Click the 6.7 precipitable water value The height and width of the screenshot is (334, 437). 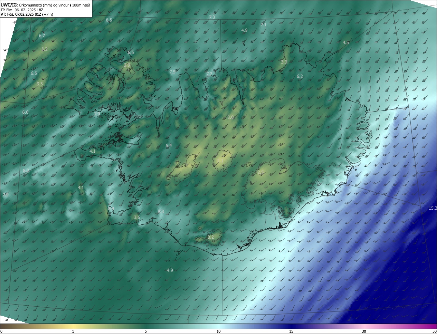coord(42,36)
